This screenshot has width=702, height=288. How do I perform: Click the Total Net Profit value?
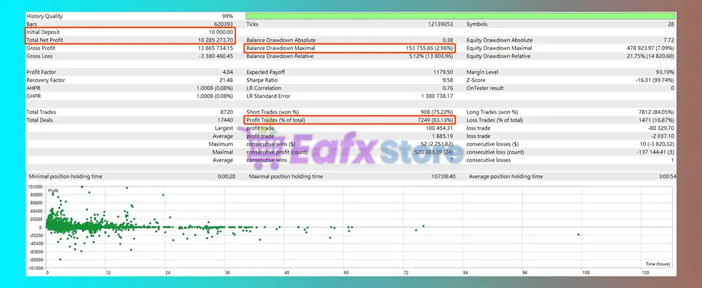point(216,40)
